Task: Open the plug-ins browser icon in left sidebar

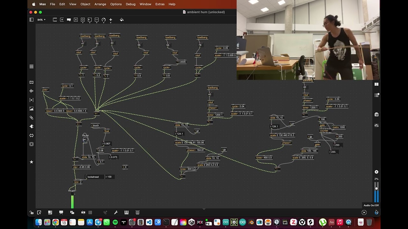Action: [32, 126]
